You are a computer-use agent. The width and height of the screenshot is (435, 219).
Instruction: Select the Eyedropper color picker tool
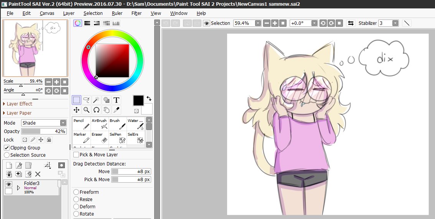point(117,110)
